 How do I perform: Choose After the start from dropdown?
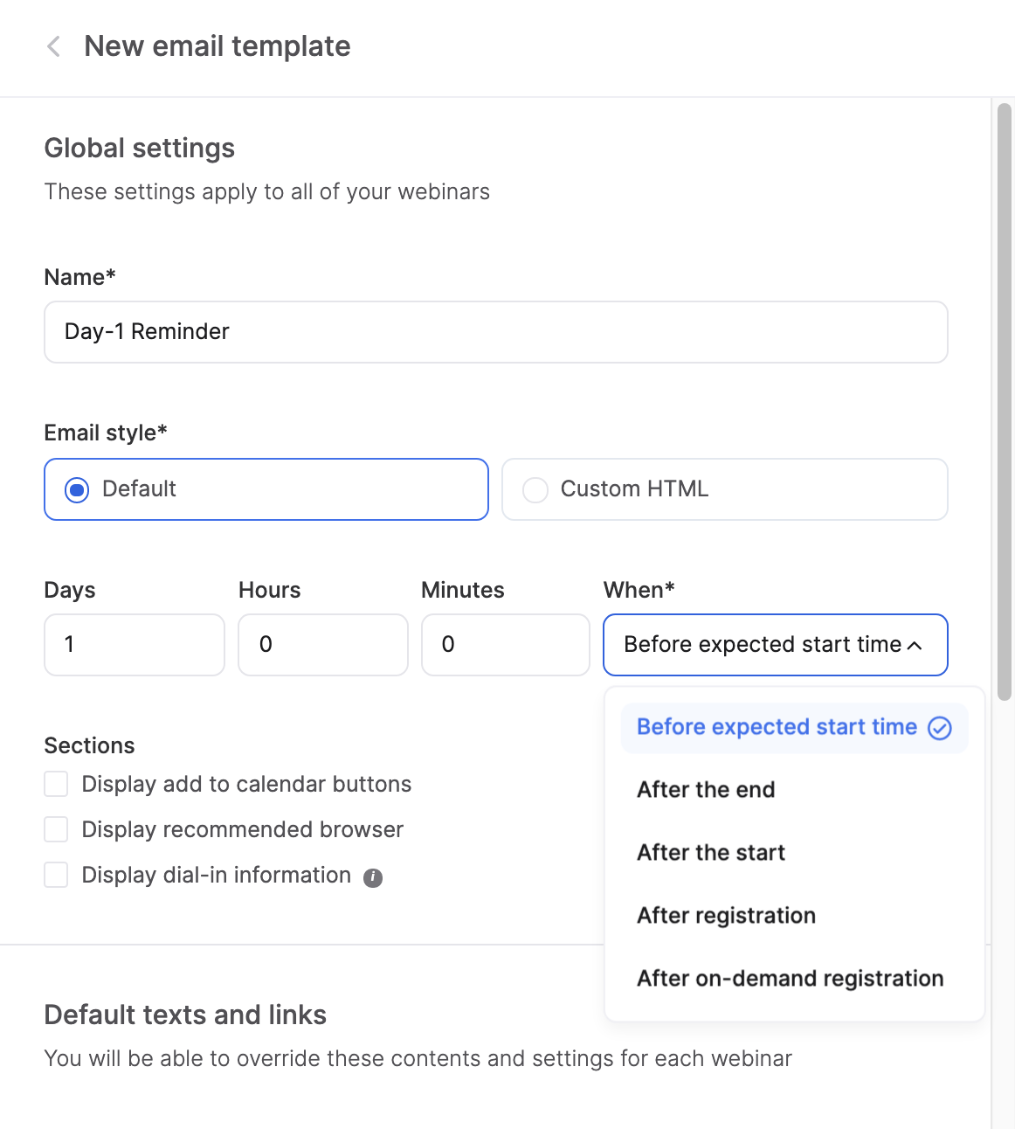tap(710, 852)
